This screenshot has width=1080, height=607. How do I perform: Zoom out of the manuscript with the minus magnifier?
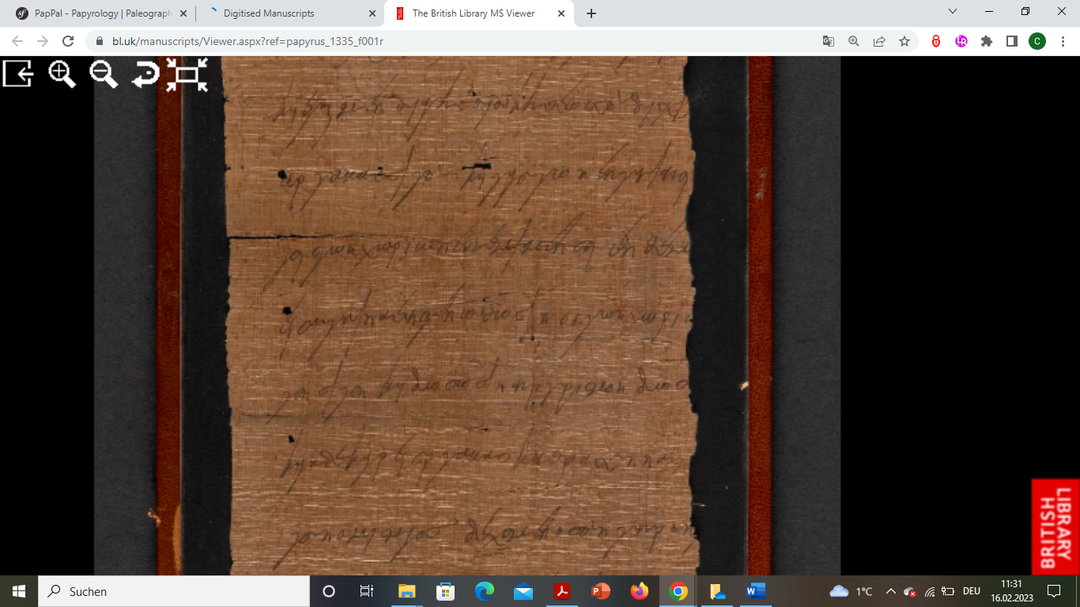[x=104, y=74]
